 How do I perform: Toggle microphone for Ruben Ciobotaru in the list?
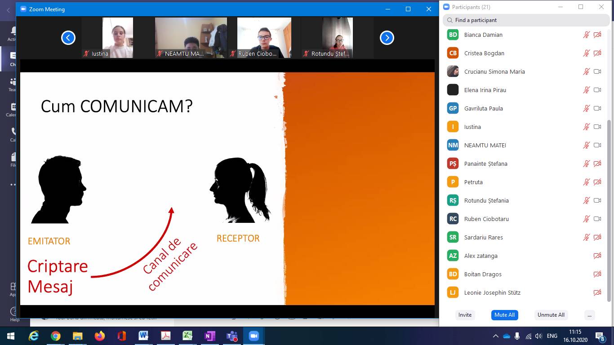[x=586, y=219]
